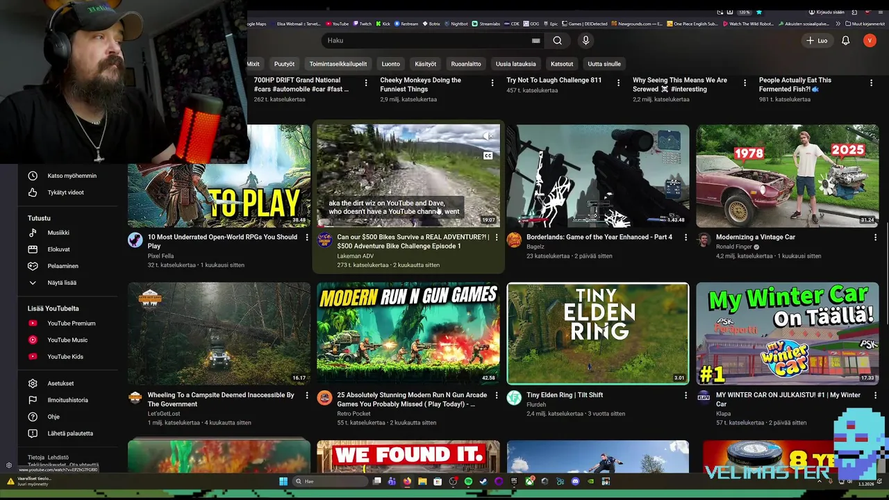Image resolution: width=889 pixels, height=500 pixels.
Task: Open Tiny Elden Ring thumbnail
Action: click(598, 333)
